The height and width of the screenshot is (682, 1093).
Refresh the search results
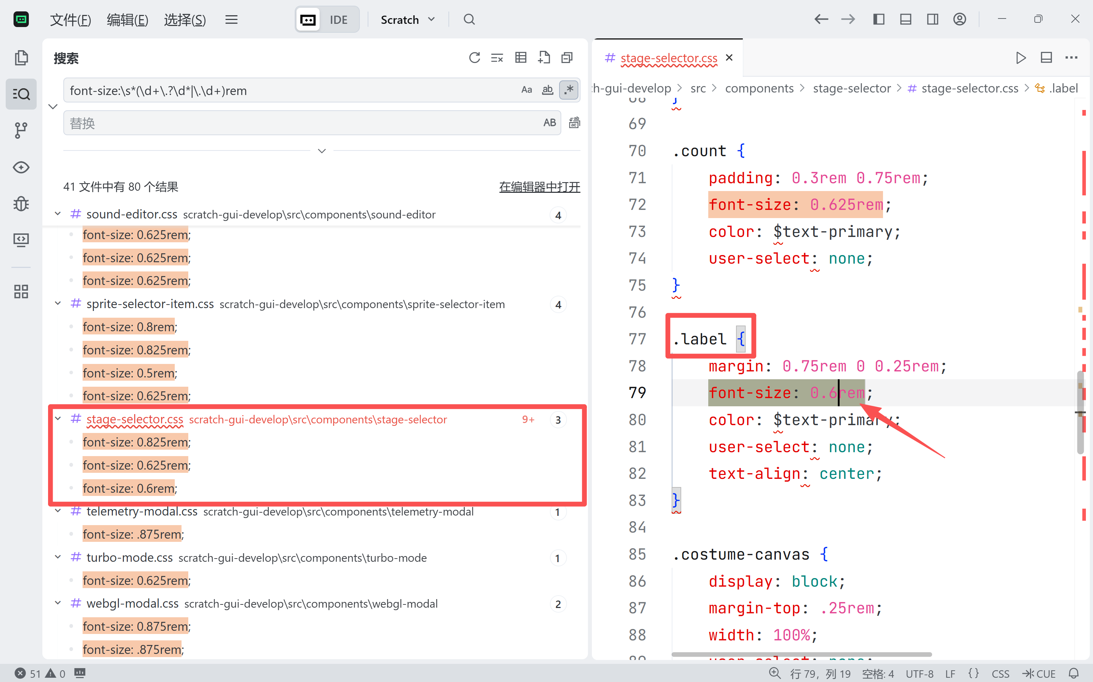474,58
